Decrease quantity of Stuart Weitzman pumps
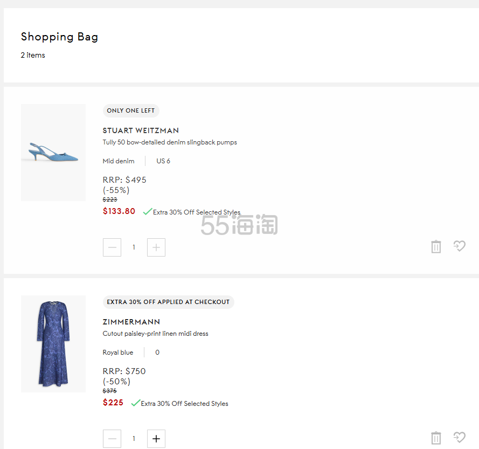 112,247
